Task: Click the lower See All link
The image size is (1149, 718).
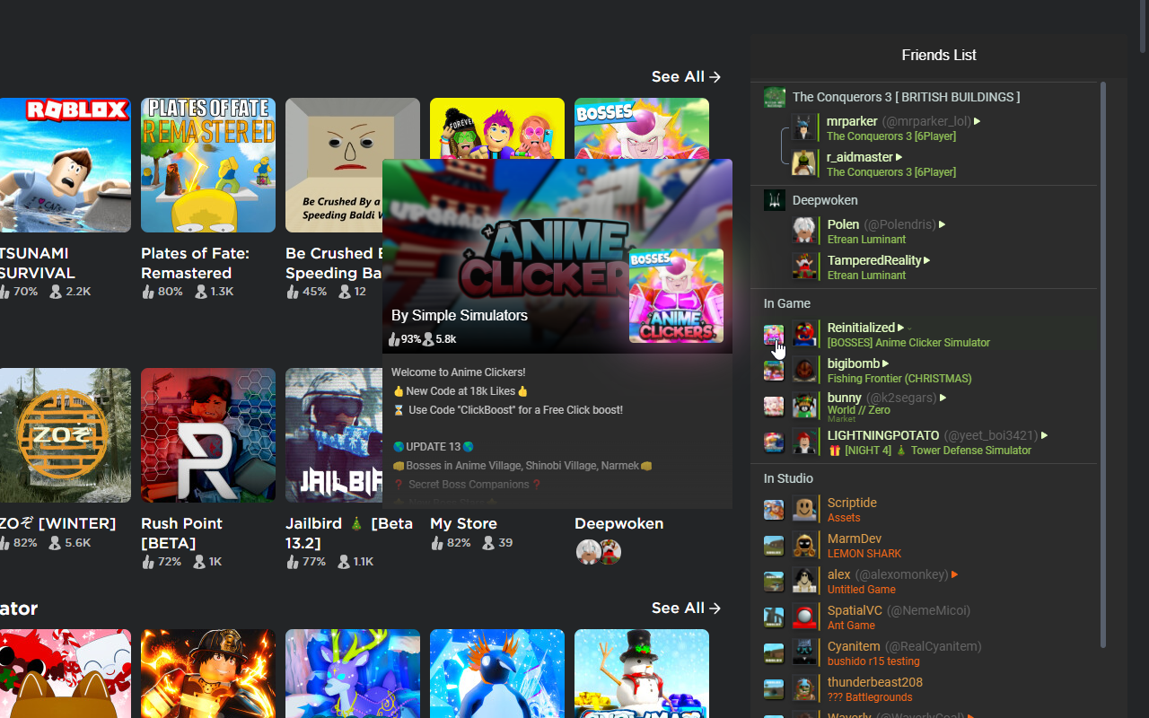Action: tap(687, 609)
